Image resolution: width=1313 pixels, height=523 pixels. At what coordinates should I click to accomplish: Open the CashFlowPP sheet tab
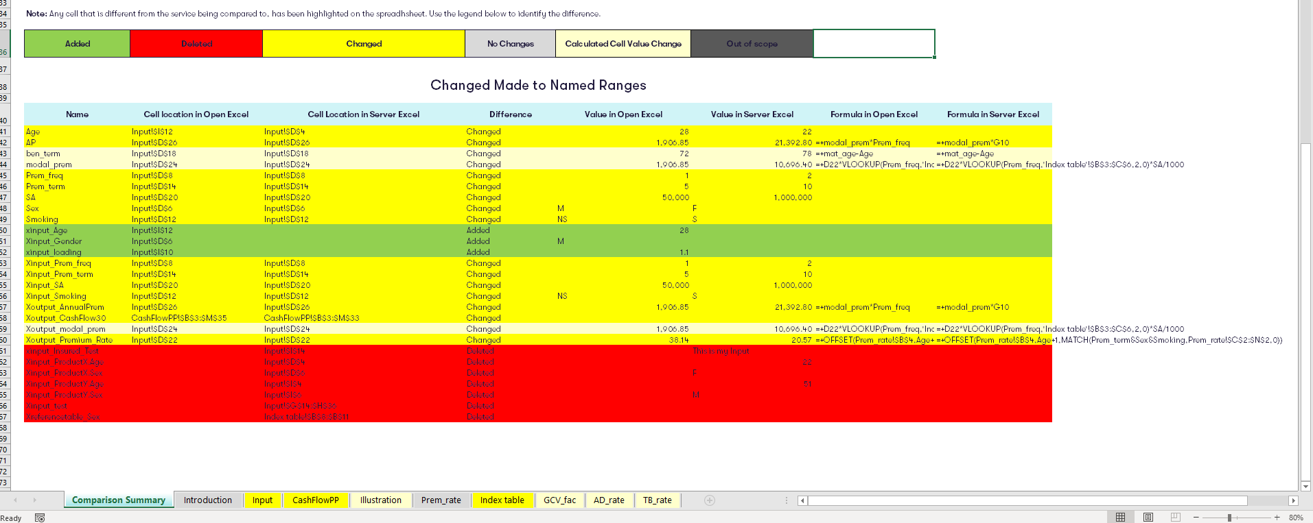click(315, 500)
